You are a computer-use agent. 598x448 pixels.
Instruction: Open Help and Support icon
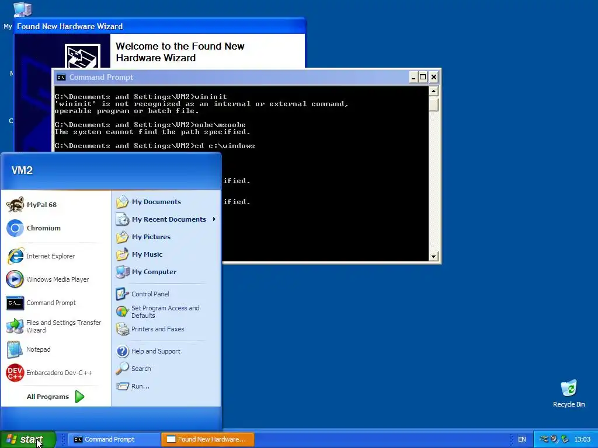[123, 351]
